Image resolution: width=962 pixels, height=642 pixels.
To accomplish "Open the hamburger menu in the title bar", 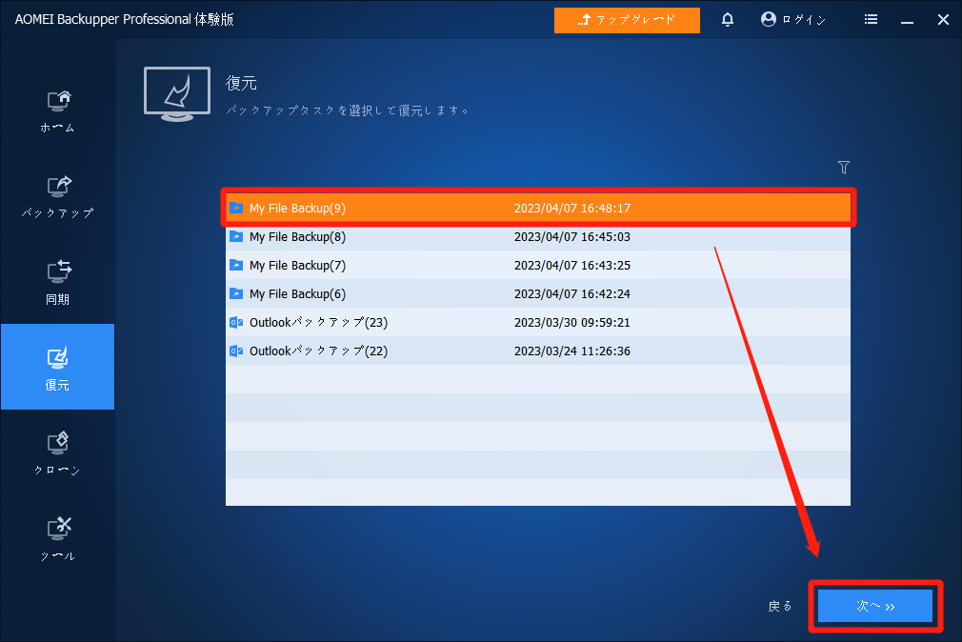I will (871, 20).
